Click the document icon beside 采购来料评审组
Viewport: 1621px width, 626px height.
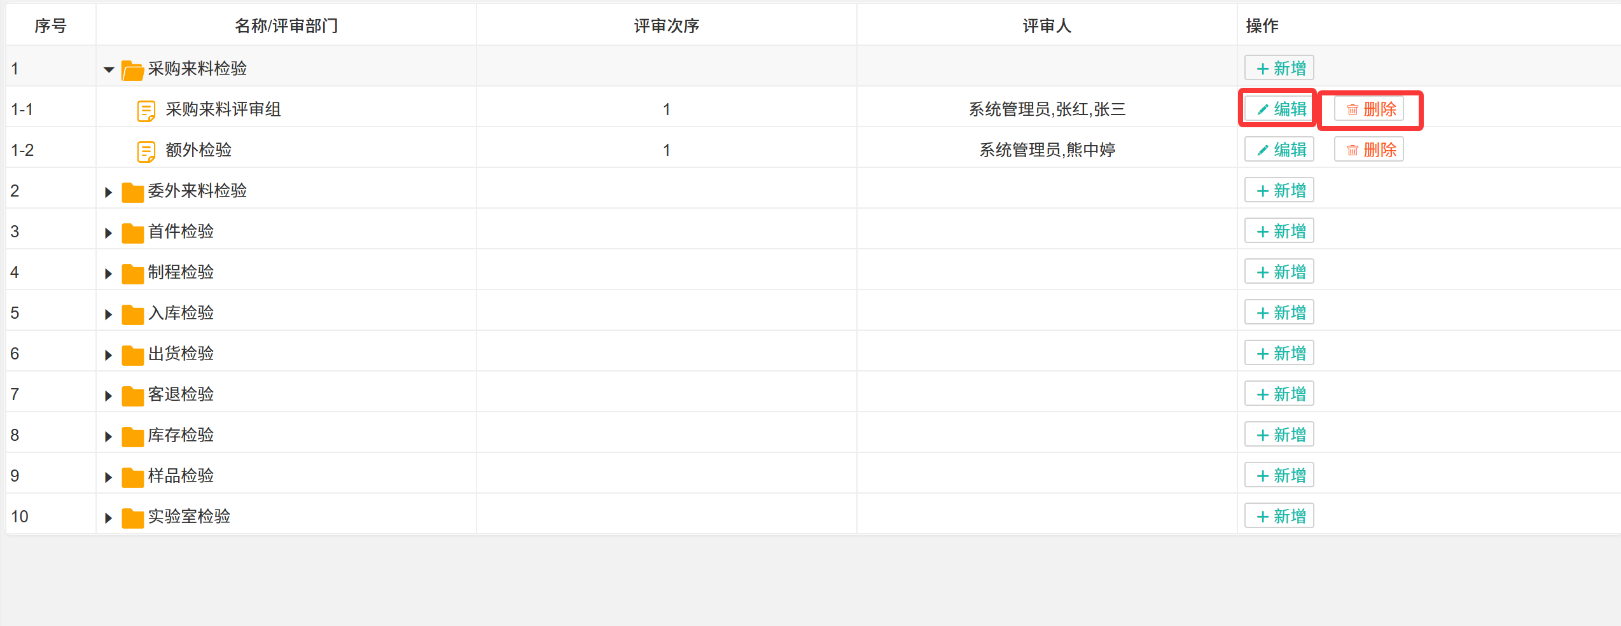[146, 110]
